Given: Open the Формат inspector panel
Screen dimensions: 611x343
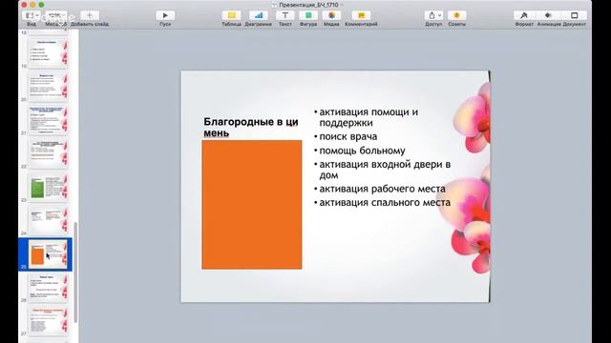Looking at the screenshot, I should pos(524,15).
